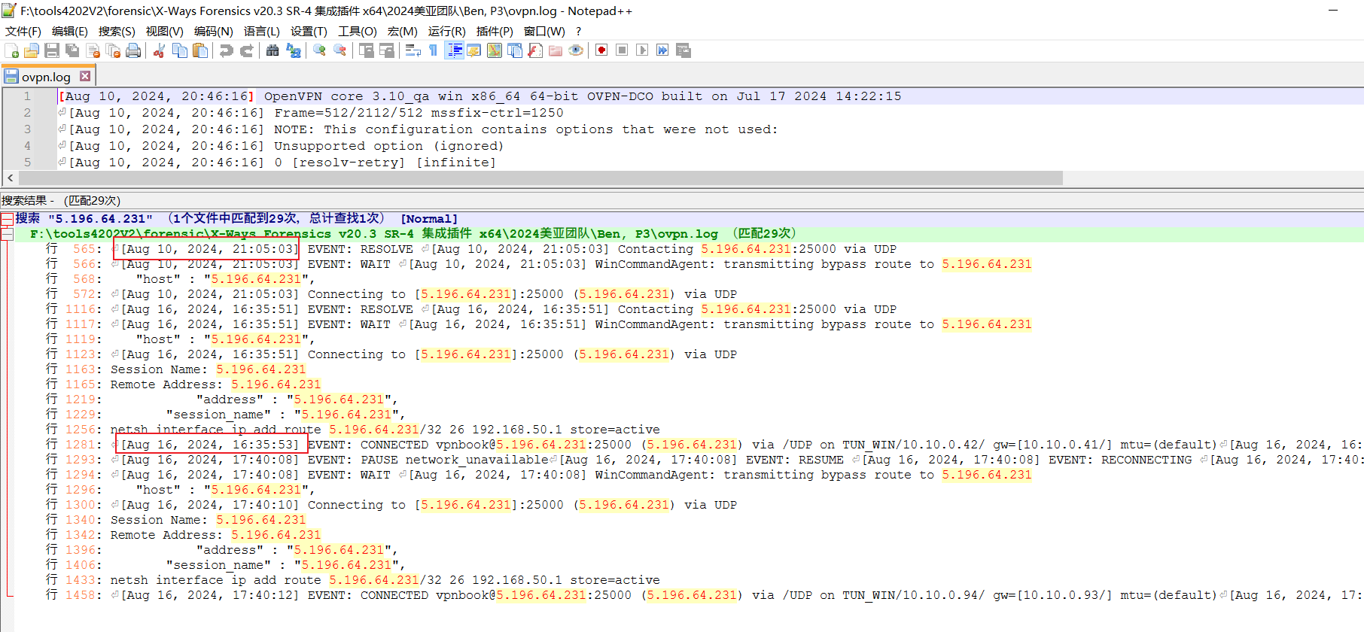Viewport: 1364px width, 632px height.
Task: Open the ? help menu
Action: point(578,31)
